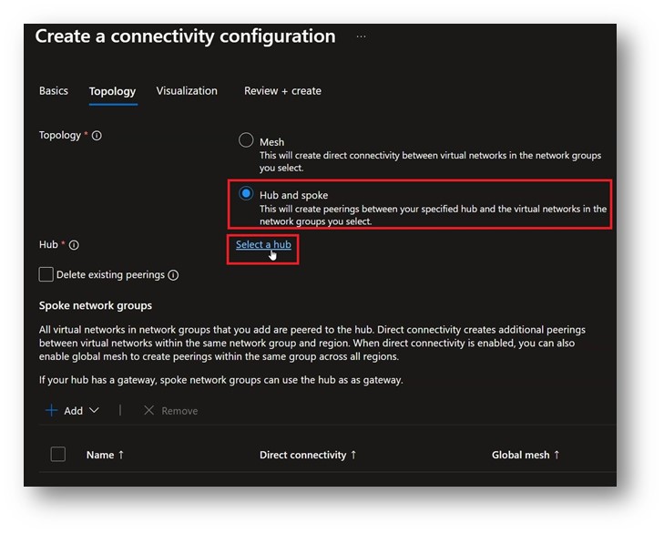The height and width of the screenshot is (534, 664).
Task: Go to the Visualization tab
Action: tap(187, 91)
